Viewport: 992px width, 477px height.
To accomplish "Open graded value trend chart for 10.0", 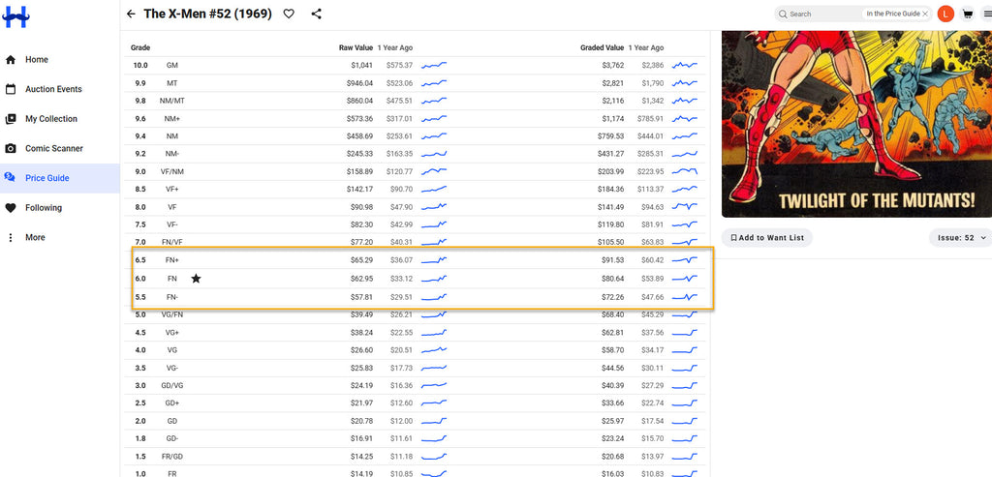I will coord(685,65).
